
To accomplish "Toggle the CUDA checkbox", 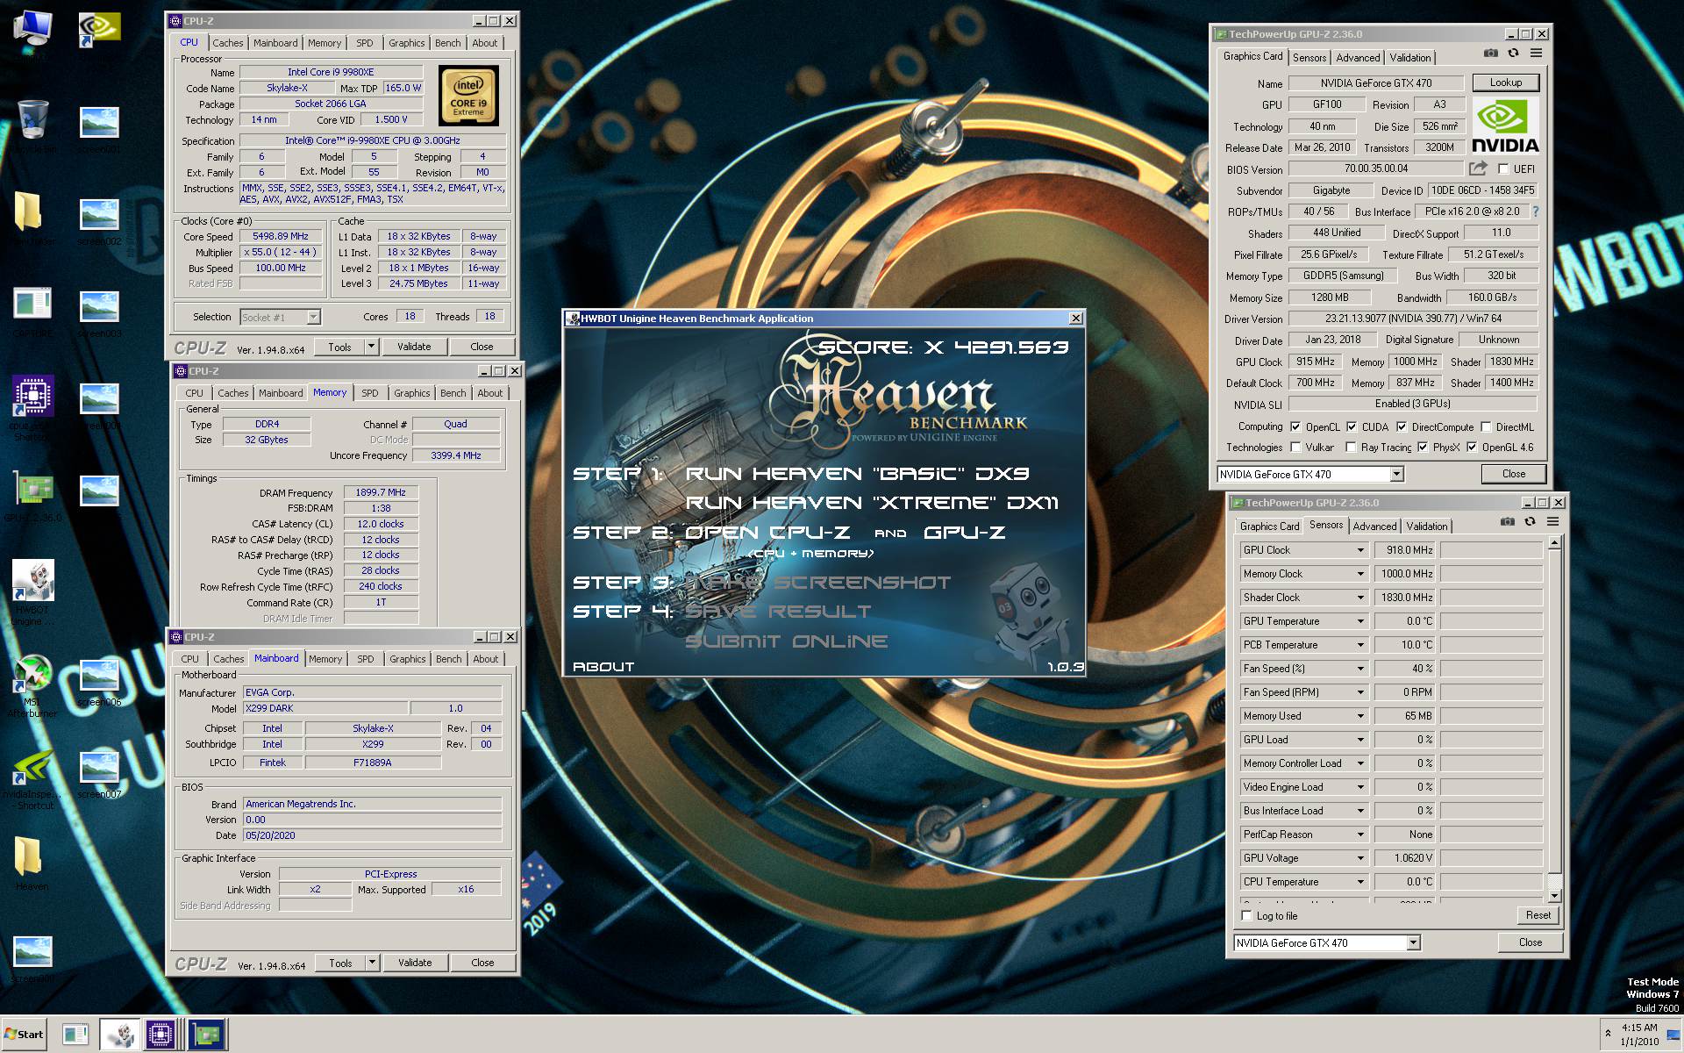I will point(1352,427).
